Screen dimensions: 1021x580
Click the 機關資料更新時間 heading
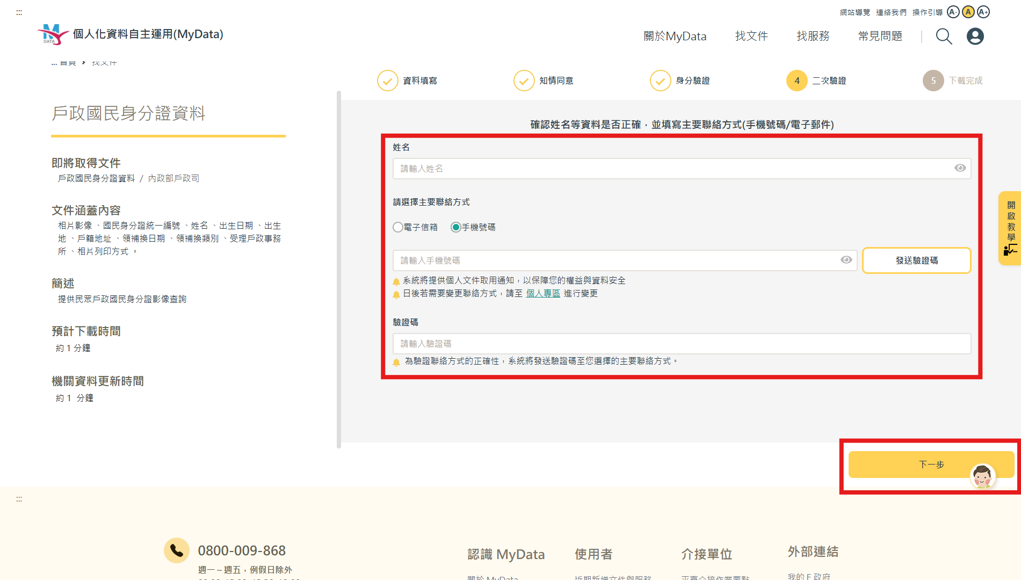pyautogui.click(x=98, y=381)
